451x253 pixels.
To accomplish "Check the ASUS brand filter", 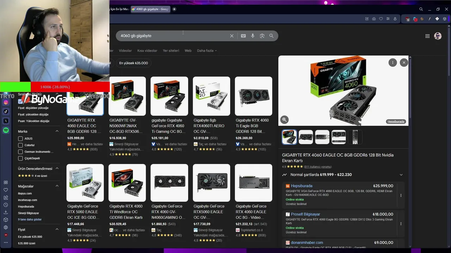I will point(20,138).
